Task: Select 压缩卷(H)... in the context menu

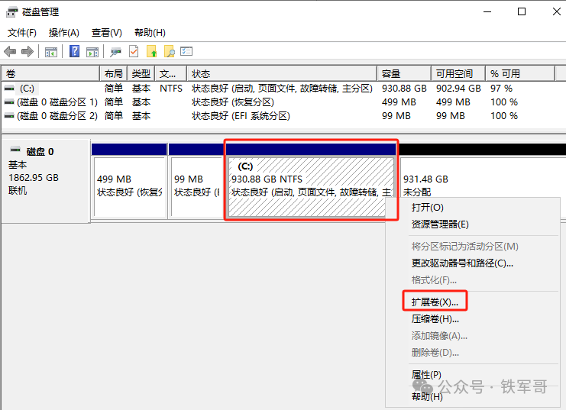Action: (x=435, y=319)
